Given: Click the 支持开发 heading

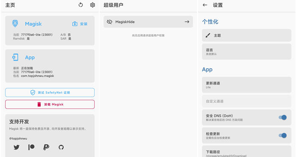Looking at the screenshot, I should [x=19, y=122].
